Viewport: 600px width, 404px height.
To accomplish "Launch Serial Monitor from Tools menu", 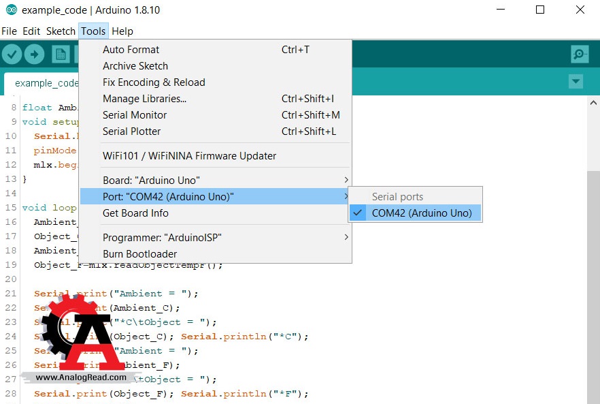I will point(216,115).
